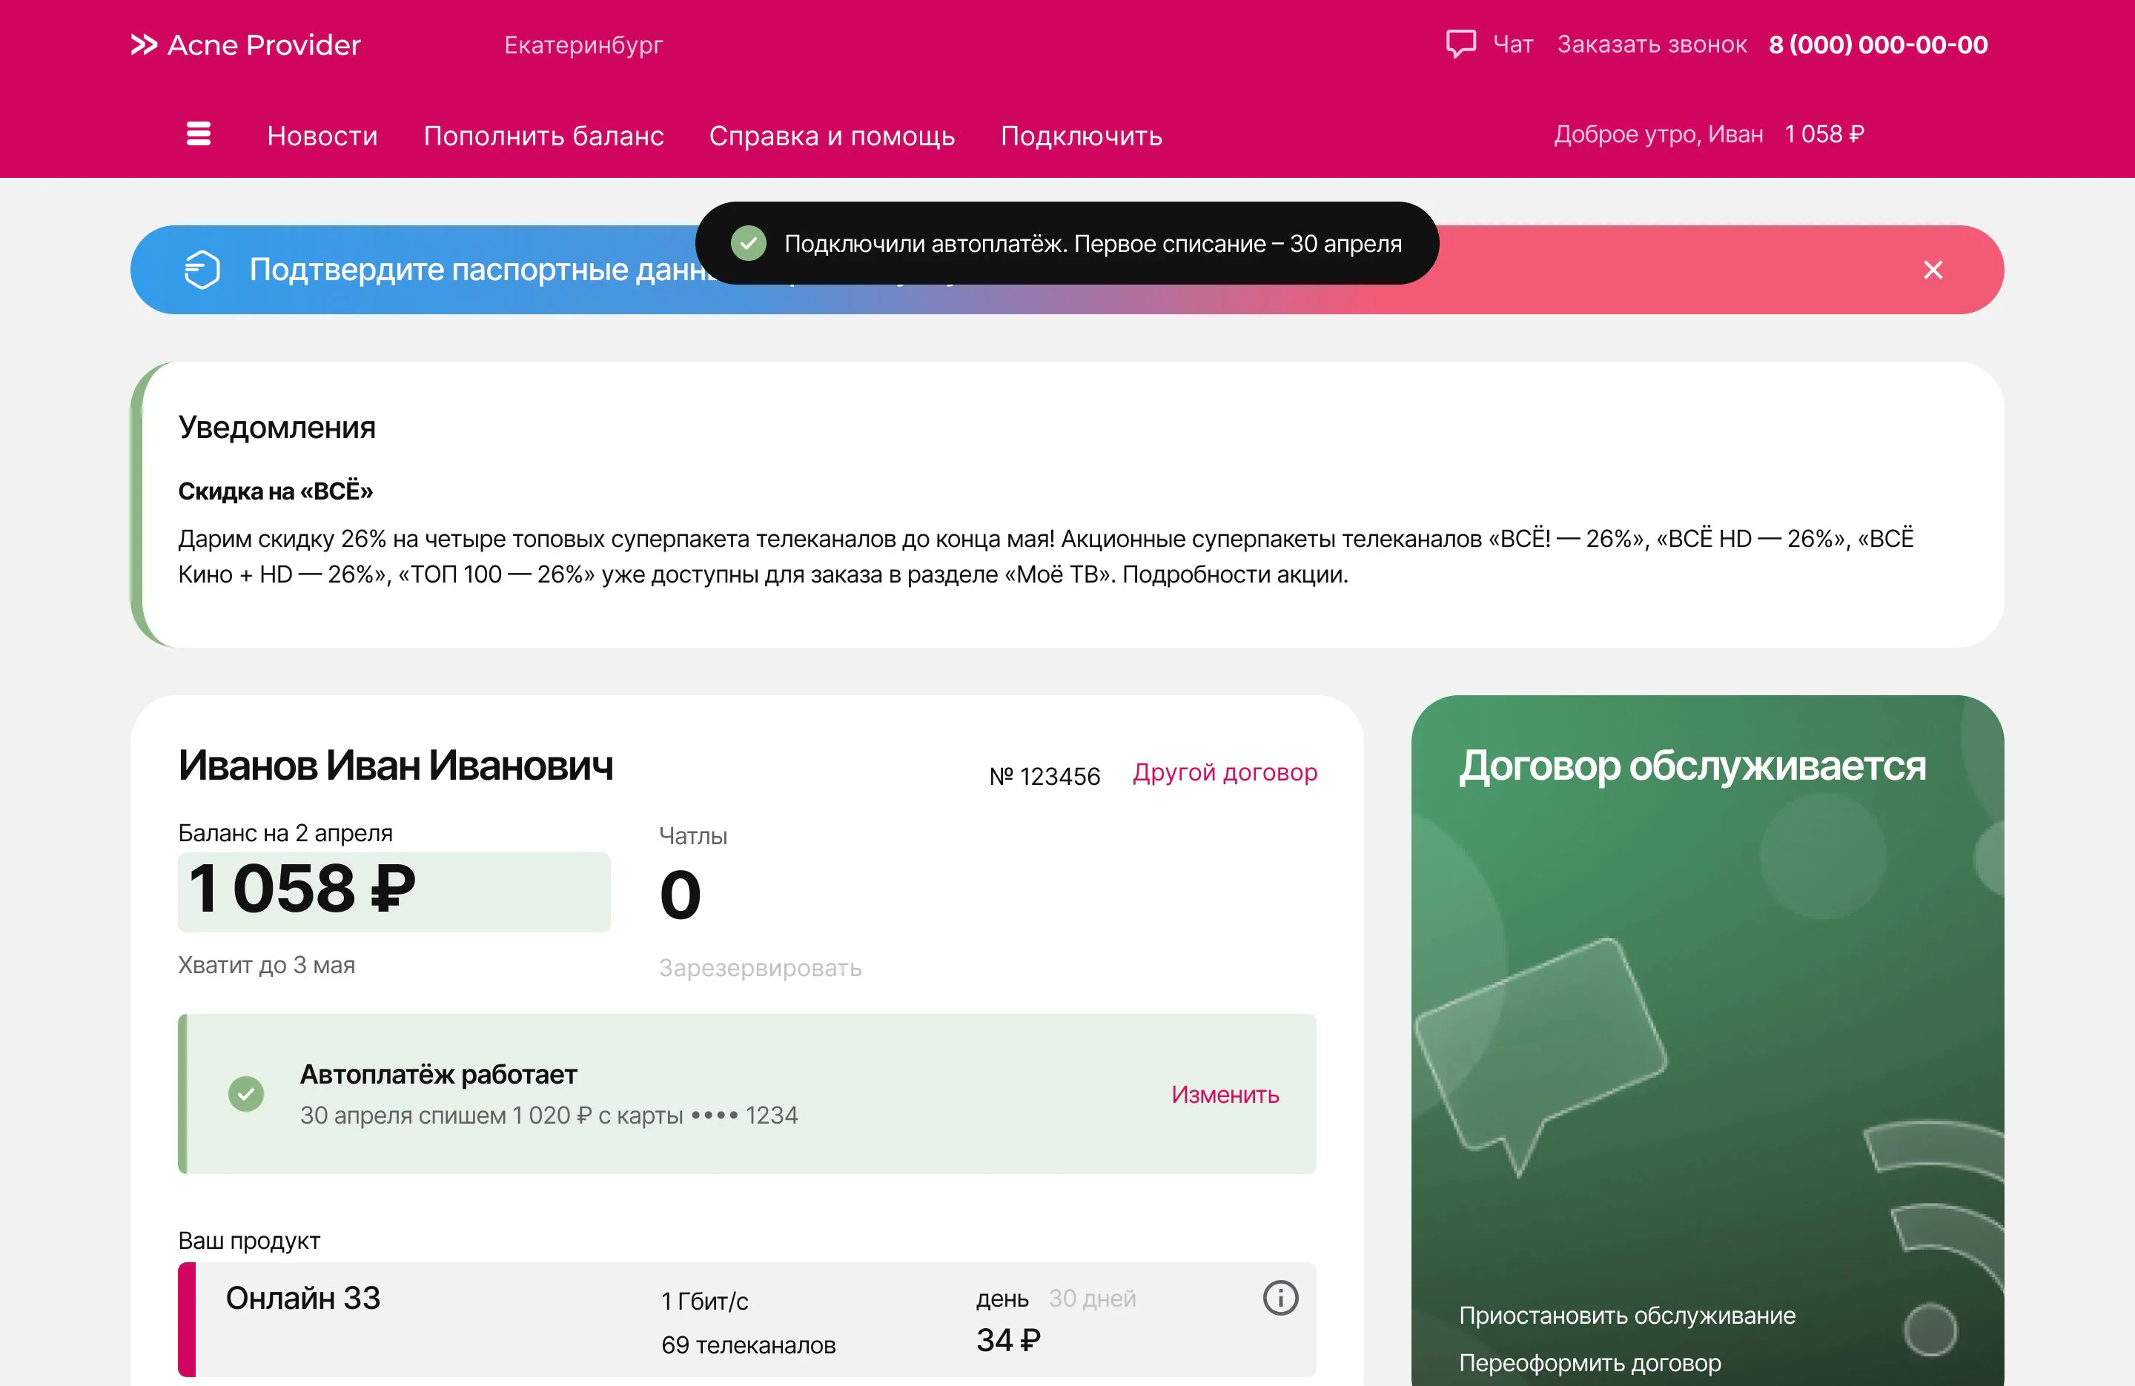Call the number 8 (000) 000-00-00
The image size is (2135, 1386).
(1879, 45)
